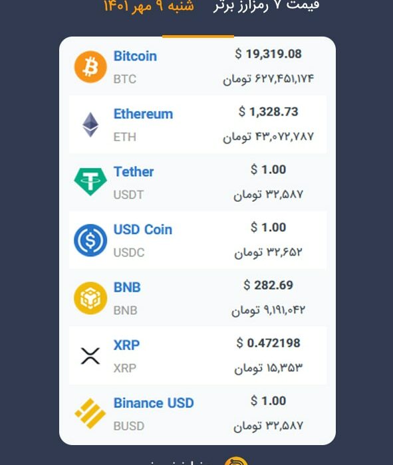Click the green Tether logo icon

[90, 181]
